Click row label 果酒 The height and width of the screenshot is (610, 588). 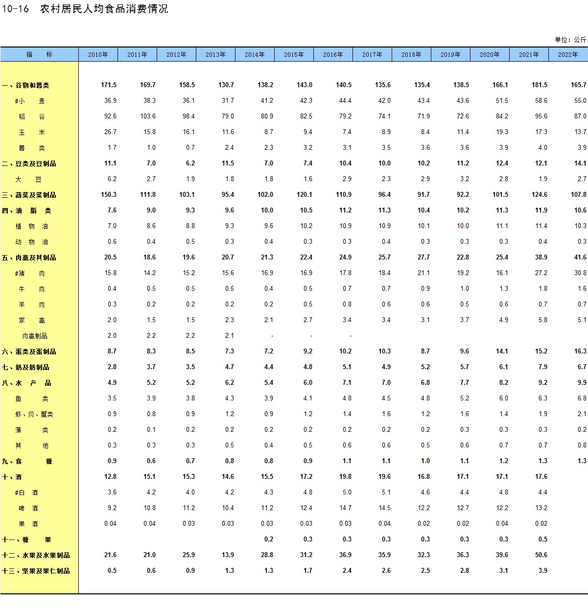pos(28,524)
